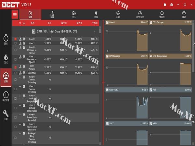The width and height of the screenshot is (195, 146).
Task: Click the graphs panel vertical scrollbar
Action: [x=193, y=47]
